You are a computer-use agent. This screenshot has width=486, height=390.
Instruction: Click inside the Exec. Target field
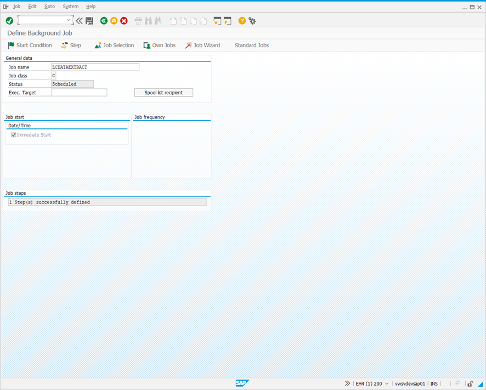tap(79, 92)
